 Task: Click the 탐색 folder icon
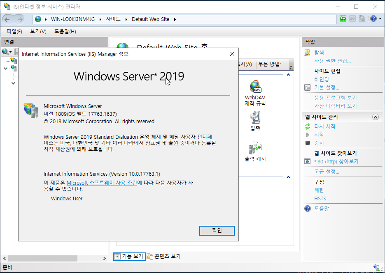[308, 53]
